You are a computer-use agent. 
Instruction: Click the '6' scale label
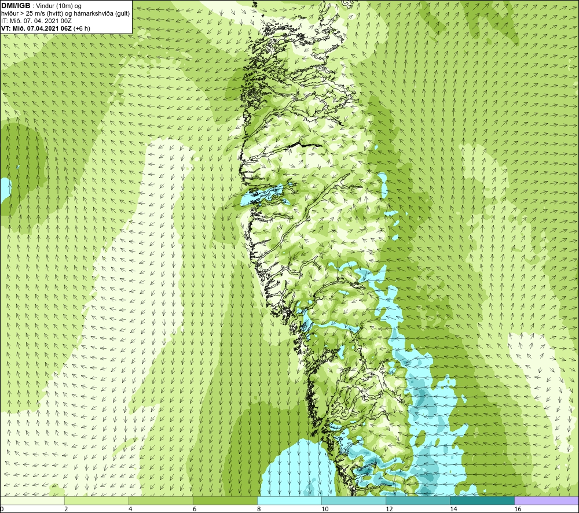click(195, 510)
